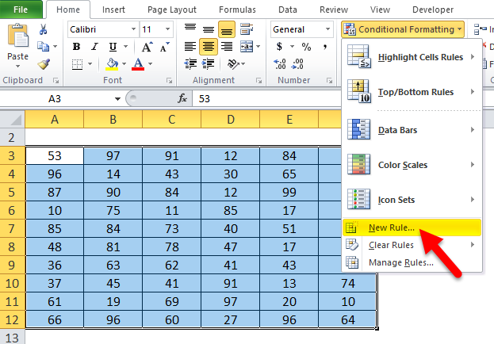Screen dimensions: 494x344
Task: Click Decrease Decimal icon
Action: coord(297,64)
